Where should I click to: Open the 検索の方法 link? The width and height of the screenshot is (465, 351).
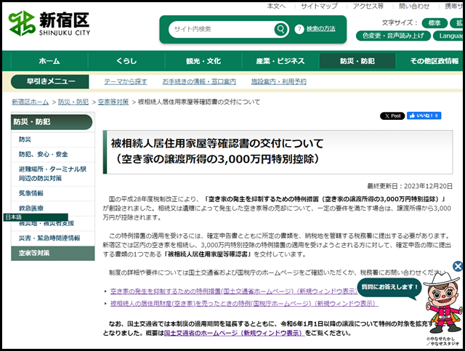pyautogui.click(x=321, y=29)
